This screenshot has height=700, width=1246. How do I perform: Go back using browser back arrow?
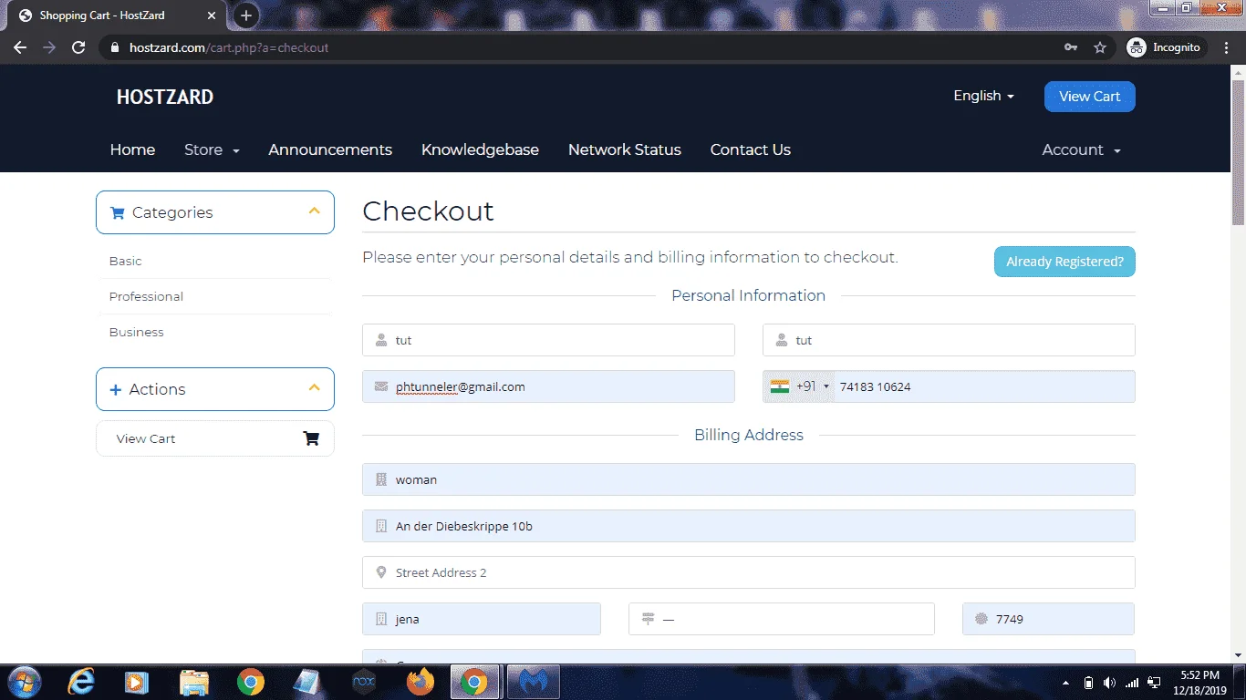[x=20, y=47]
